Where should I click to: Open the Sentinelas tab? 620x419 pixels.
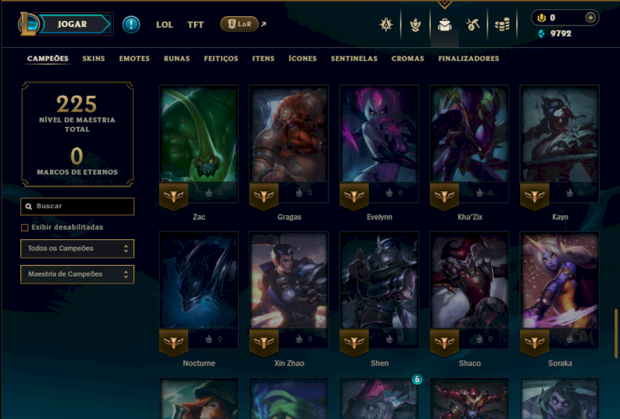[354, 59]
